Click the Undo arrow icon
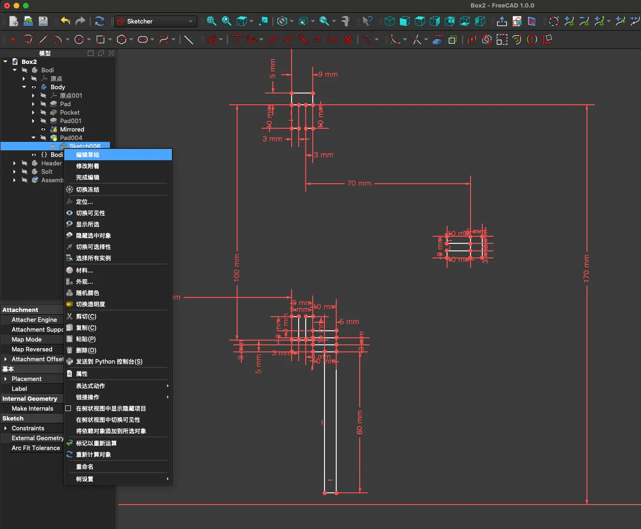Image resolution: width=641 pixels, height=529 pixels. coord(65,21)
